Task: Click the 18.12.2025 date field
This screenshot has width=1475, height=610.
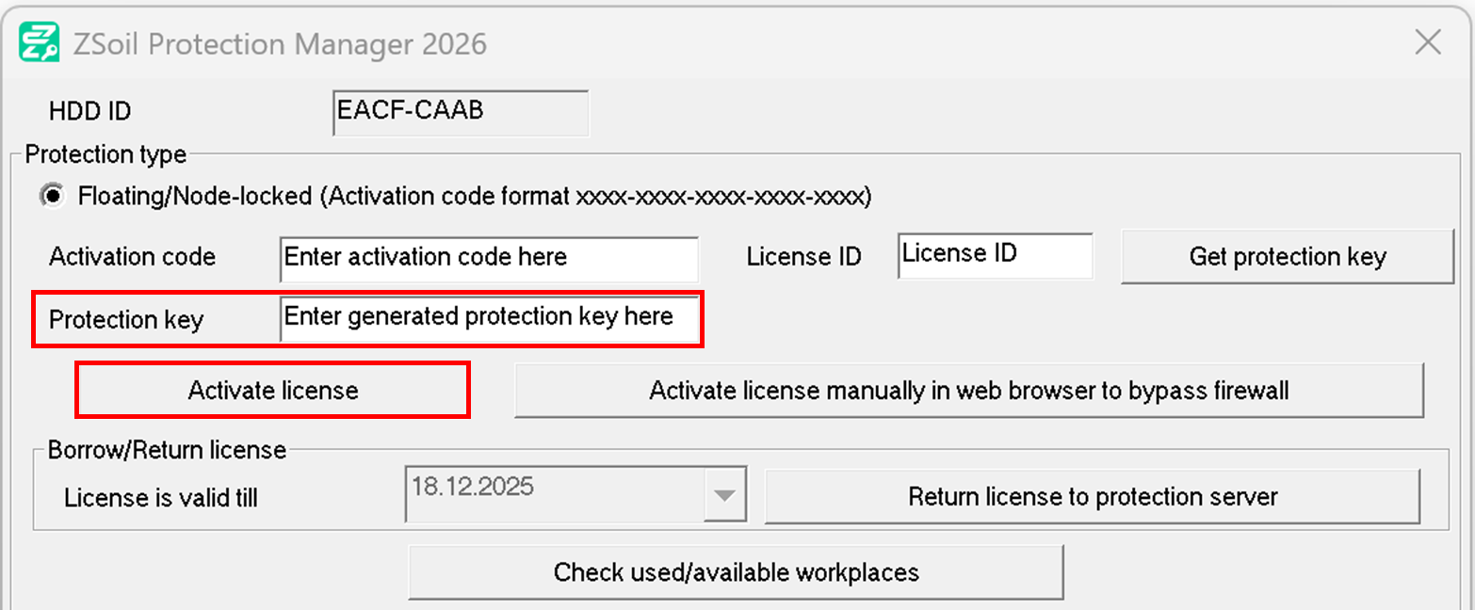Action: coord(556,493)
